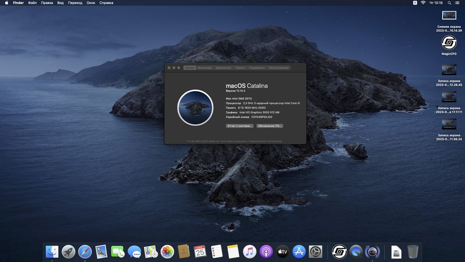Launch Safari from the Dock
The width and height of the screenshot is (465, 262).
pos(85,252)
